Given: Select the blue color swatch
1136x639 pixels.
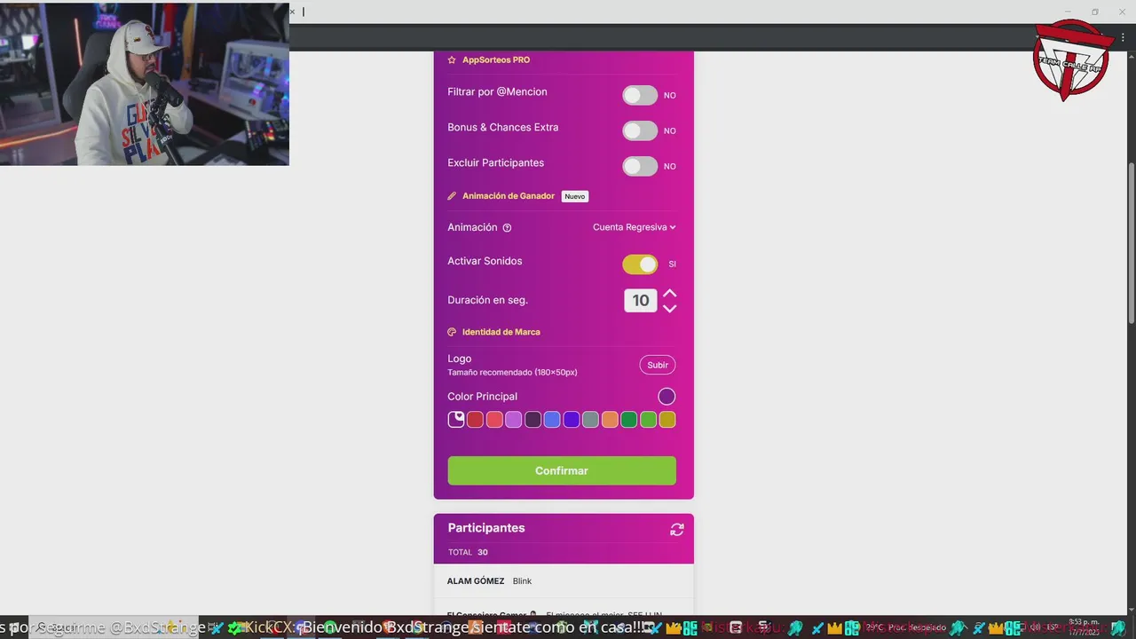Looking at the screenshot, I should pyautogui.click(x=552, y=419).
